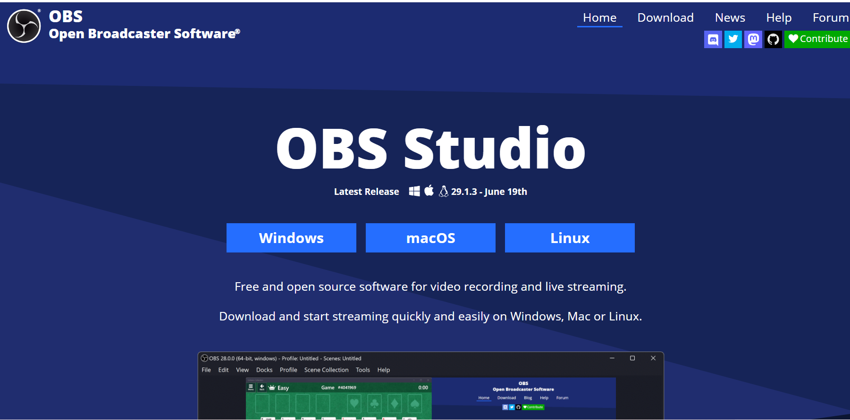The image size is (850, 420).
Task: Open the Mastodon icon link
Action: point(753,39)
